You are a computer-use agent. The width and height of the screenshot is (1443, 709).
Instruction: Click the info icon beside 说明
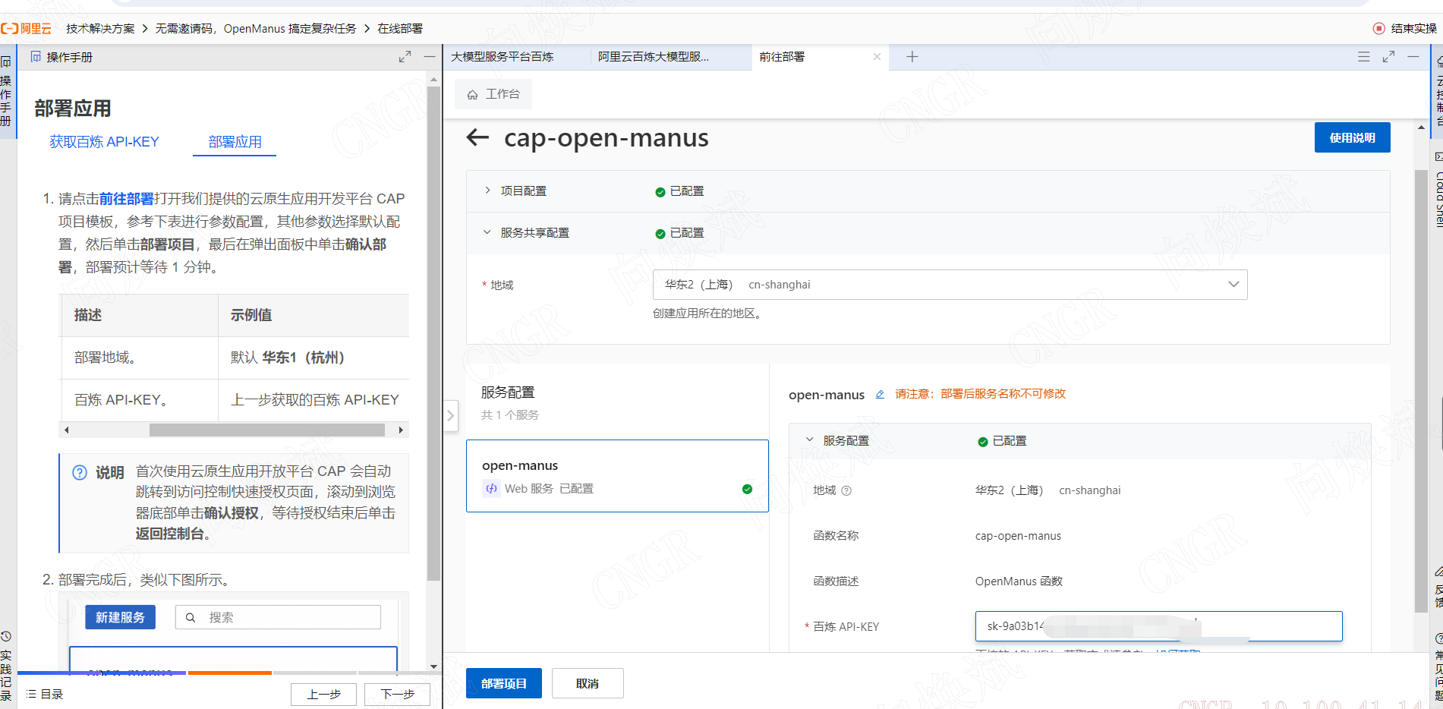[80, 472]
